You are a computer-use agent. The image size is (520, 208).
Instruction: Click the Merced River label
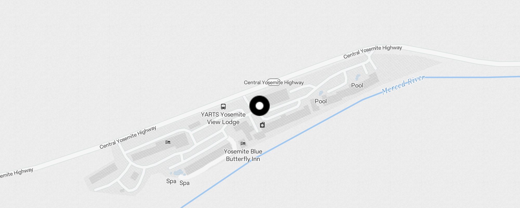[x=403, y=84]
